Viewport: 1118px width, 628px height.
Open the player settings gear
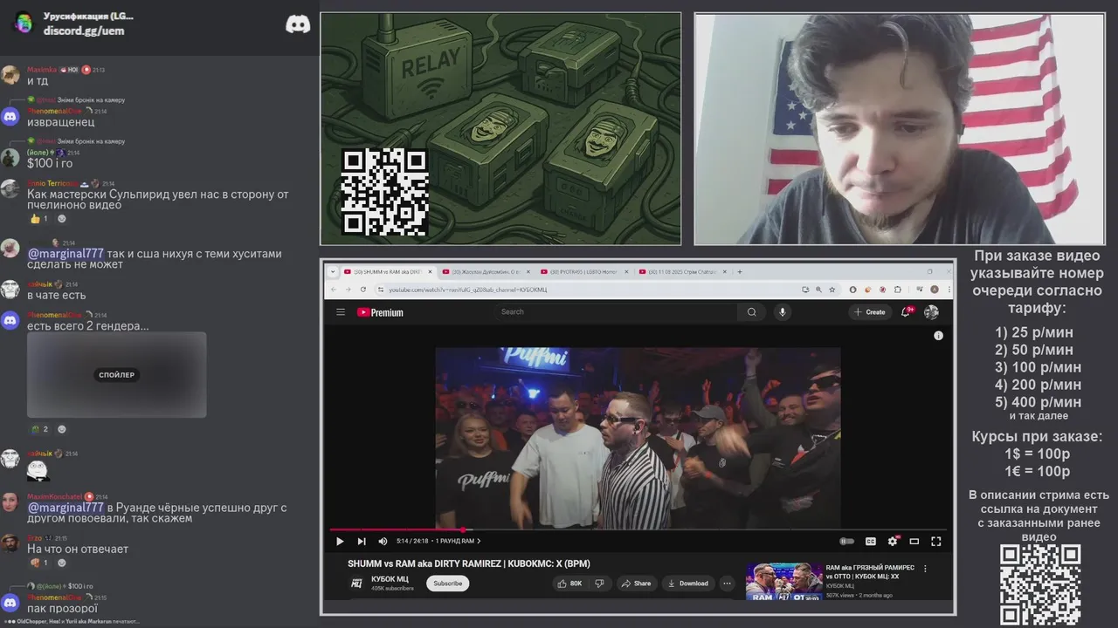(893, 541)
